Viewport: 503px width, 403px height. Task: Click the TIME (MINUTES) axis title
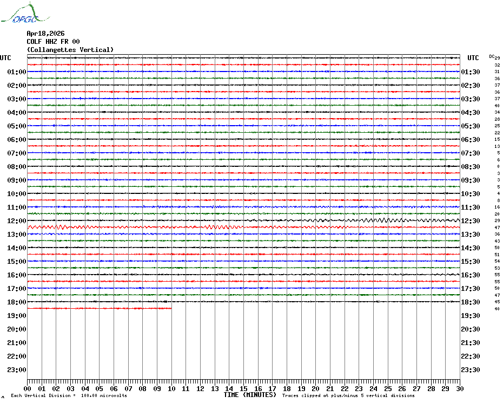tap(250, 395)
